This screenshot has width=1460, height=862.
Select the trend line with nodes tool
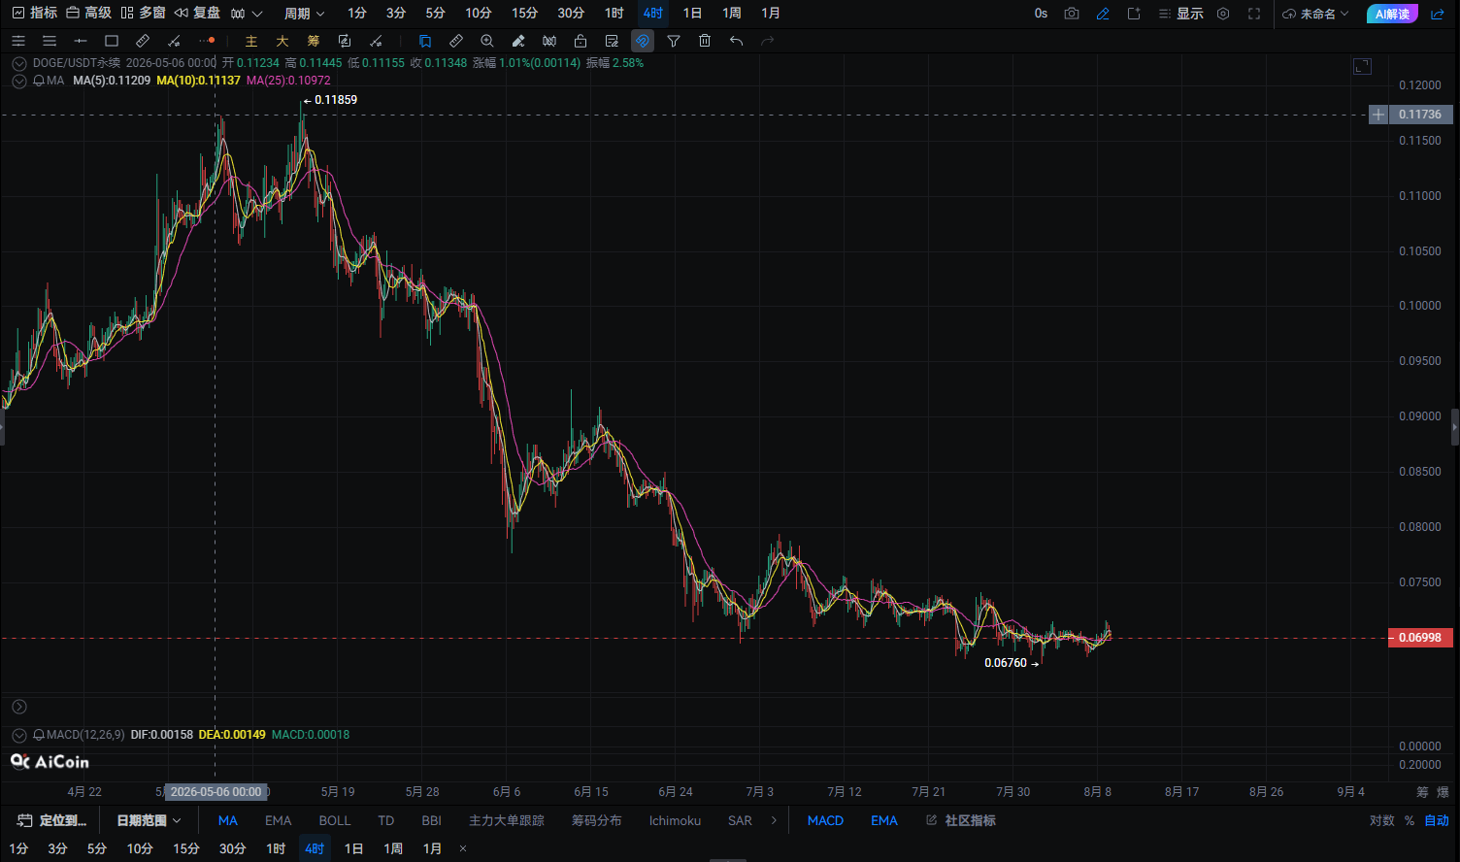tap(174, 41)
